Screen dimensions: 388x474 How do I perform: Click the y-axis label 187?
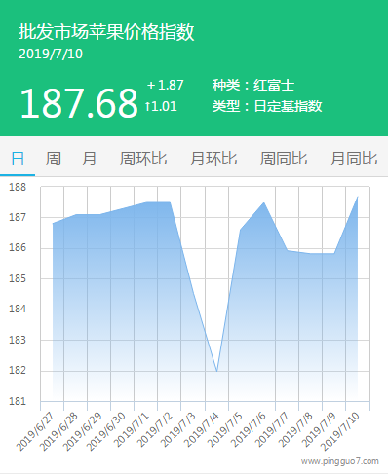[x=18, y=217]
